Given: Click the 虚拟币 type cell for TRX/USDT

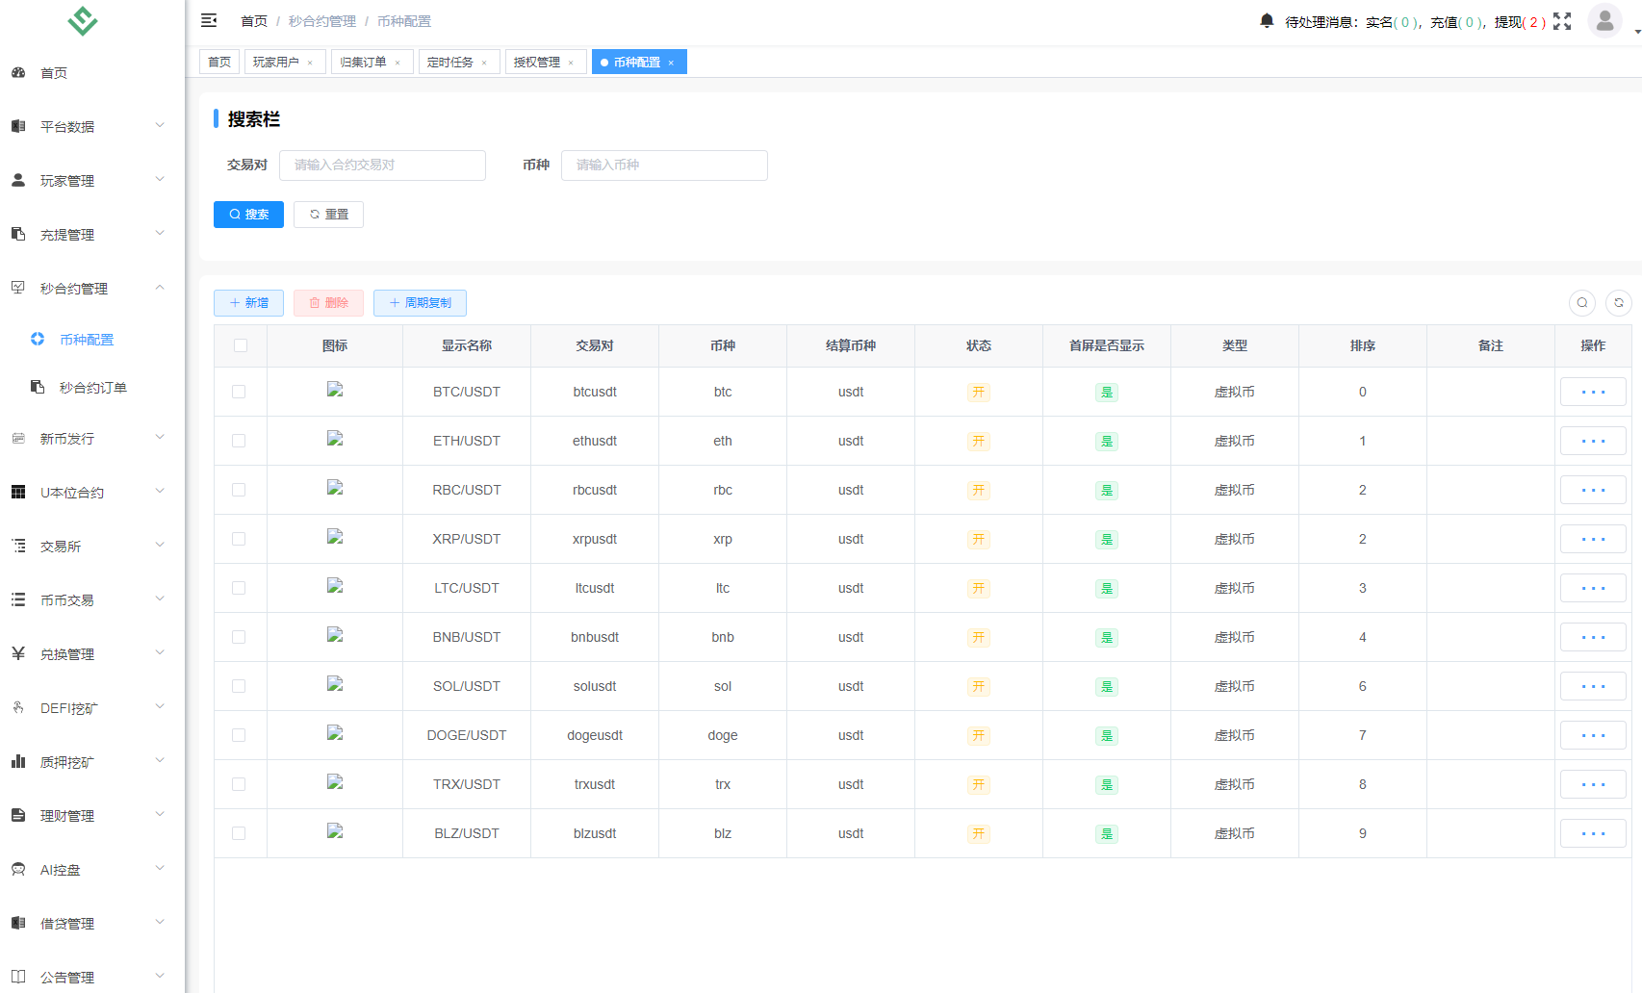Looking at the screenshot, I should click(x=1235, y=784).
